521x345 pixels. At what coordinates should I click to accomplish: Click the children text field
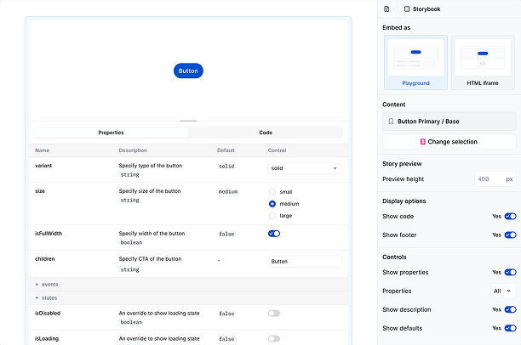coord(305,262)
